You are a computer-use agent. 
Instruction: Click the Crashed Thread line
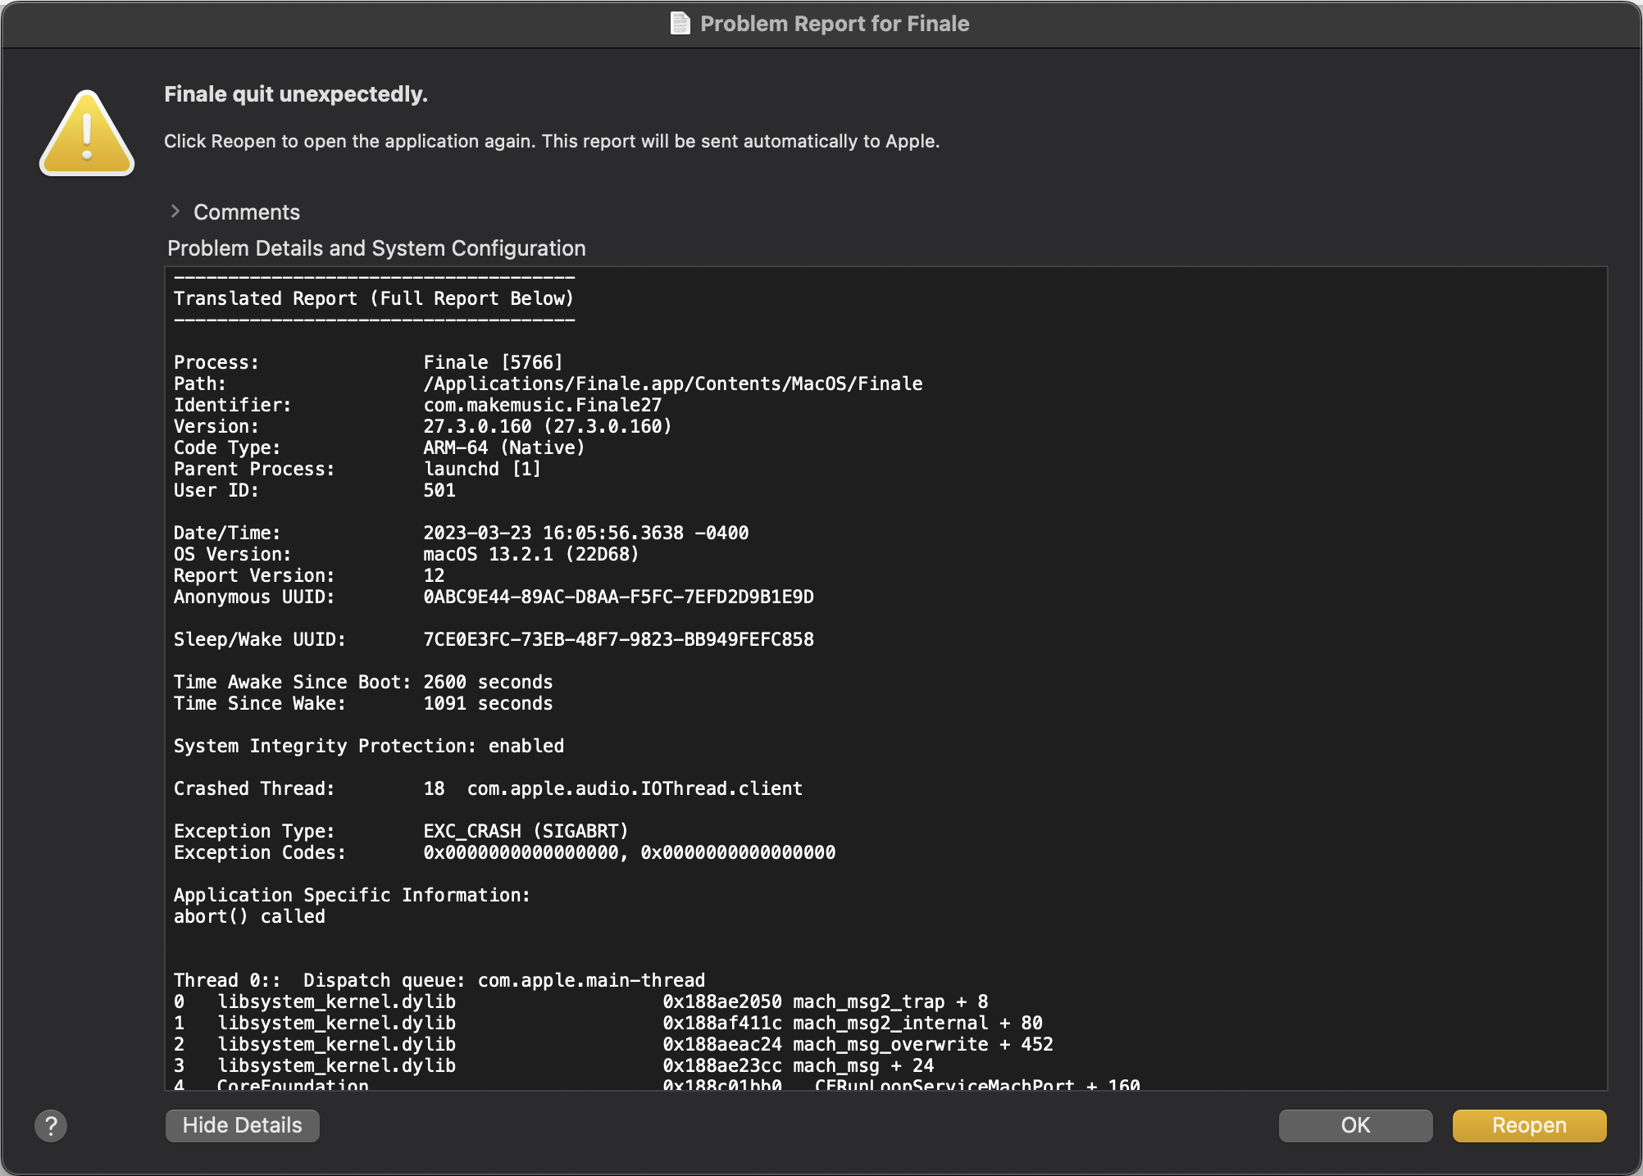[x=487, y=788]
